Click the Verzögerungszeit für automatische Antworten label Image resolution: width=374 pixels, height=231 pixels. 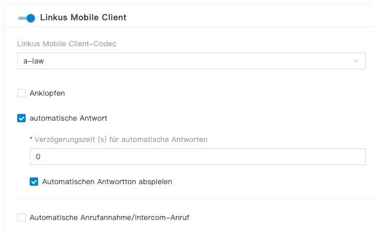pyautogui.click(x=121, y=139)
